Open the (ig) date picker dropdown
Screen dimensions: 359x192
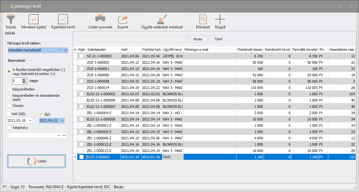pyautogui.click(x=62, y=120)
